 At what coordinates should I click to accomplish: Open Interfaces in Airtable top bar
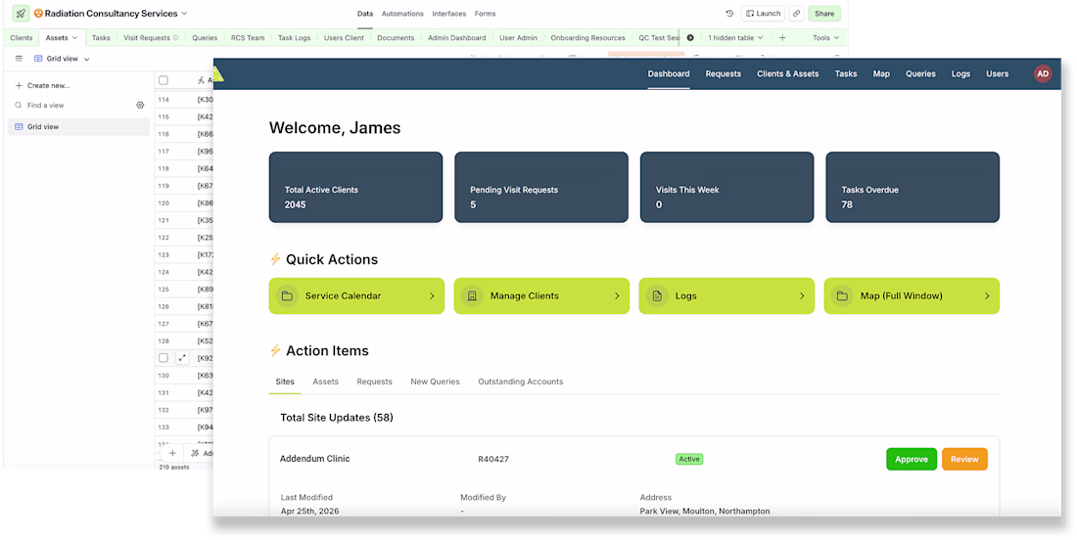[449, 14]
